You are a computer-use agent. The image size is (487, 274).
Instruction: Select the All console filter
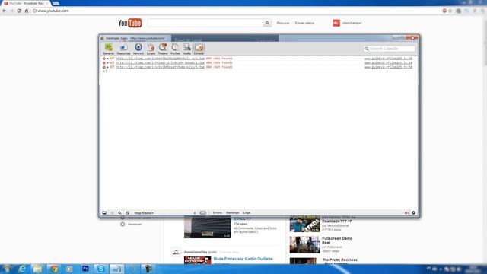coord(203,213)
